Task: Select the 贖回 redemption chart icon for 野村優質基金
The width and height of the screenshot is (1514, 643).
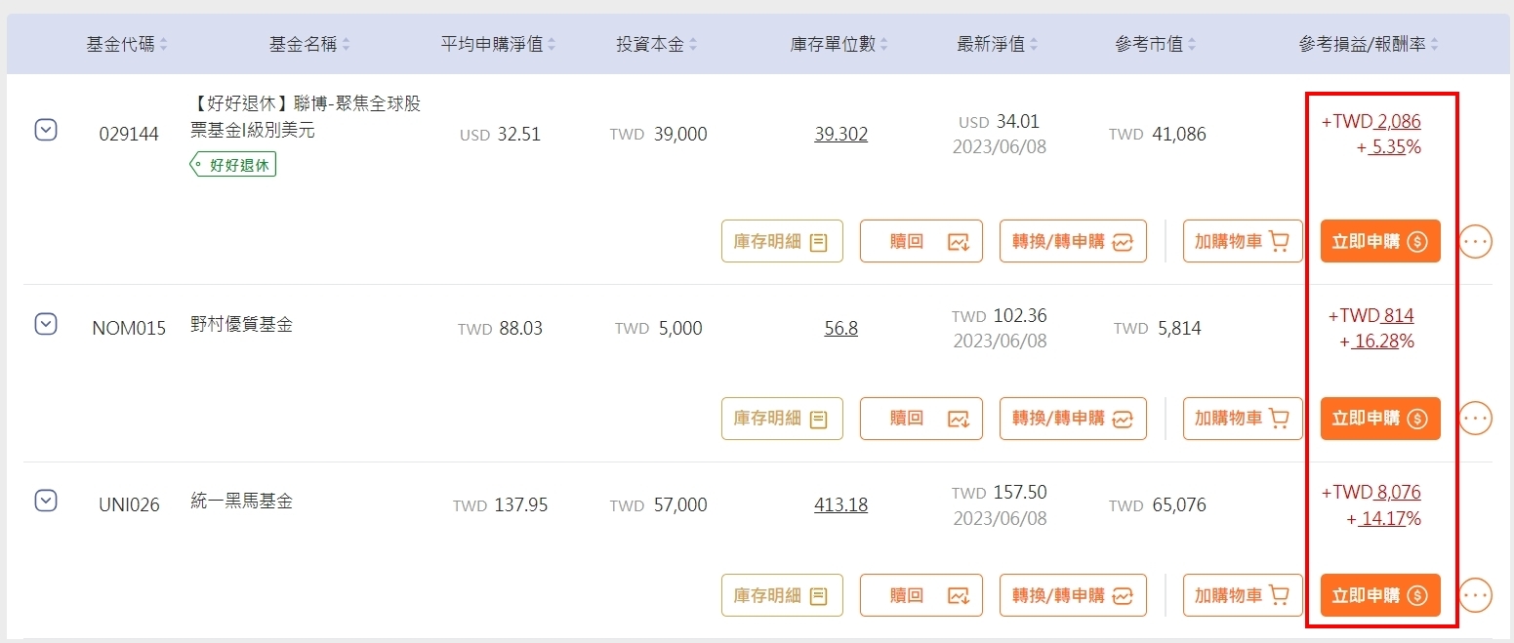Action: (x=958, y=419)
